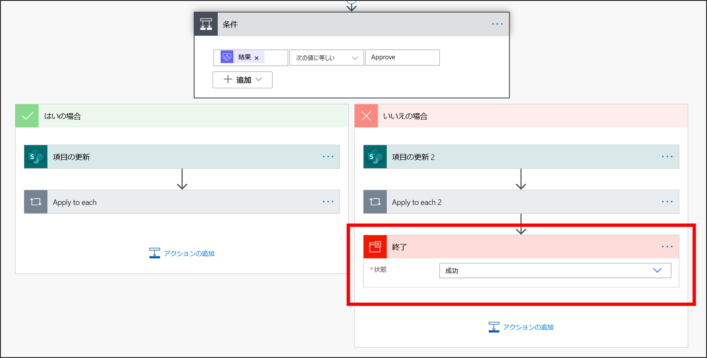Click the loop icon on Apply to each

pyautogui.click(x=36, y=202)
